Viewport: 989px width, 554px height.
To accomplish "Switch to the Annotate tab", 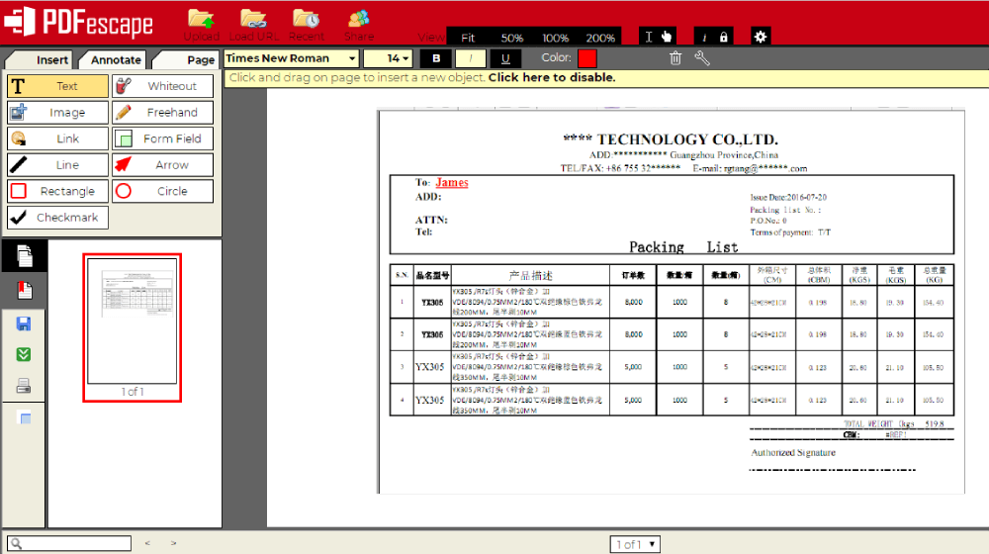I will coord(116,60).
